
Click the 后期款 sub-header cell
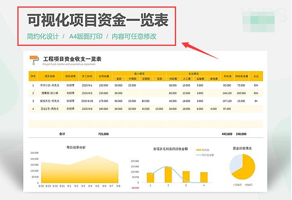click(x=146, y=78)
